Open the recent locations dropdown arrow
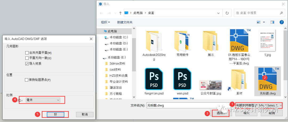The image size is (288, 122). (x=115, y=13)
